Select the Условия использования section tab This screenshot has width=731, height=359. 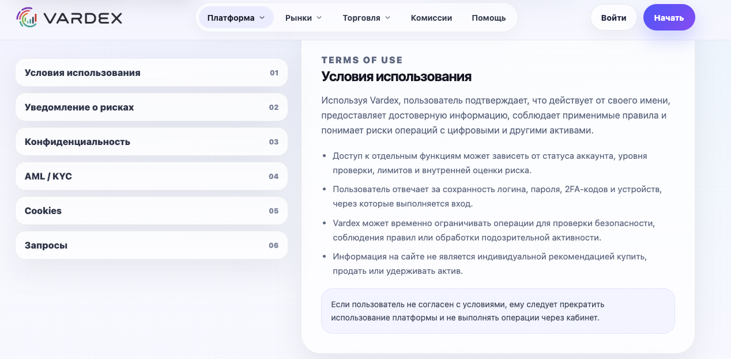click(x=152, y=72)
